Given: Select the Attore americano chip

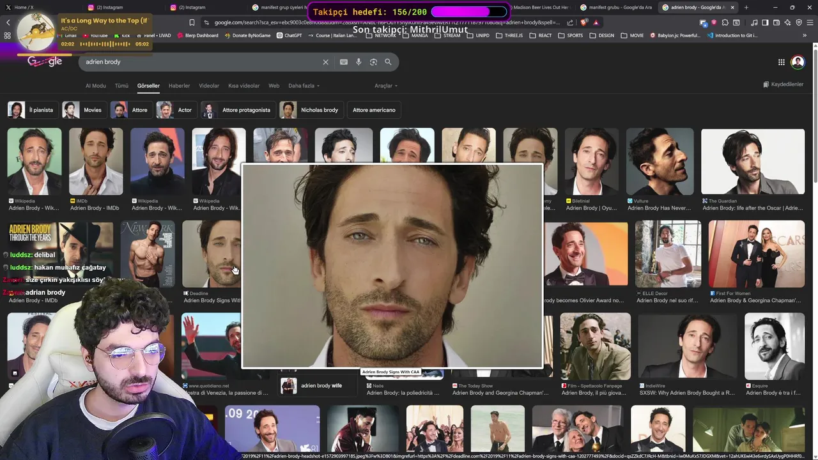Looking at the screenshot, I should pos(374,110).
